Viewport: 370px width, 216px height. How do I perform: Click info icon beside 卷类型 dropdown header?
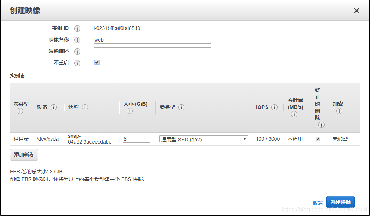click(181, 107)
